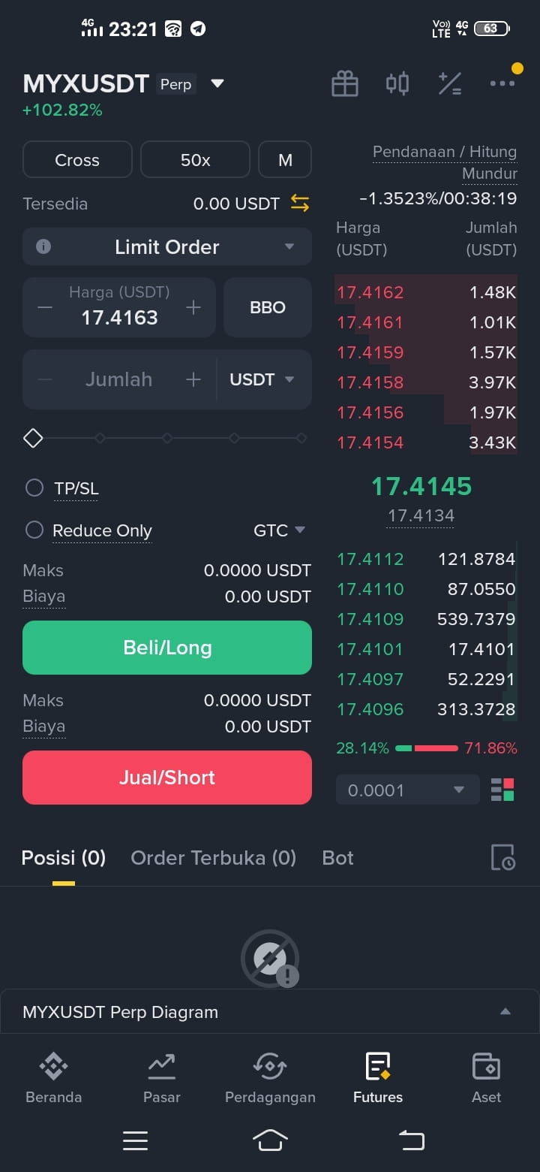Viewport: 540px width, 1172px height.
Task: Open the MYXUSDT pair selector dropdown
Action: [217, 83]
